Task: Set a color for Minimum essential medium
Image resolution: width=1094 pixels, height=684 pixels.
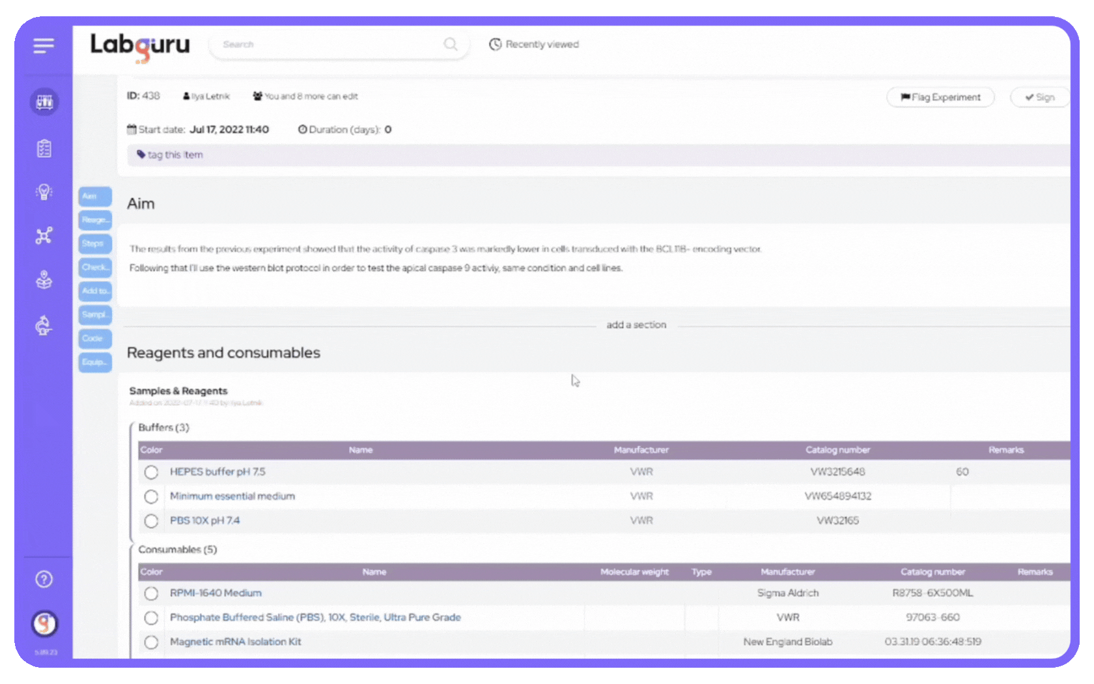Action: [x=151, y=496]
